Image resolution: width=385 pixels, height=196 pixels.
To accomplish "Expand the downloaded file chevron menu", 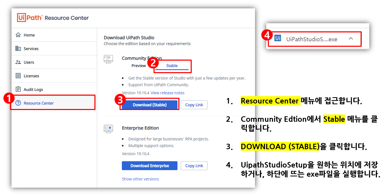I will [351, 38].
